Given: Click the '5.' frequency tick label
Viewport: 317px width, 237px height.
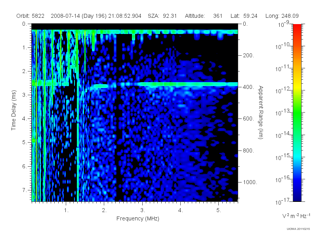Looking at the screenshot, I should pyautogui.click(x=219, y=211).
